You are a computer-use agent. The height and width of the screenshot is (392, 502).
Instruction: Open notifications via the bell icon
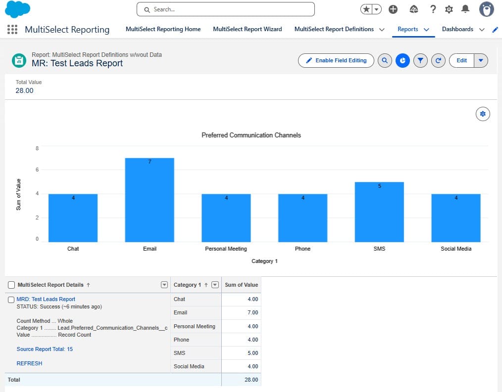coord(464,9)
